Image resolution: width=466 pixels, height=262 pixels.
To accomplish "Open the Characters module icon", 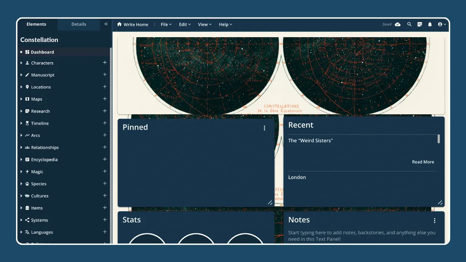I will (27, 63).
